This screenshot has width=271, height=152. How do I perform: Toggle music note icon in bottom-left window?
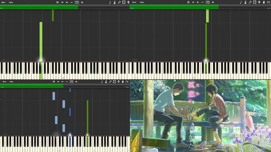pyautogui.click(x=102, y=81)
